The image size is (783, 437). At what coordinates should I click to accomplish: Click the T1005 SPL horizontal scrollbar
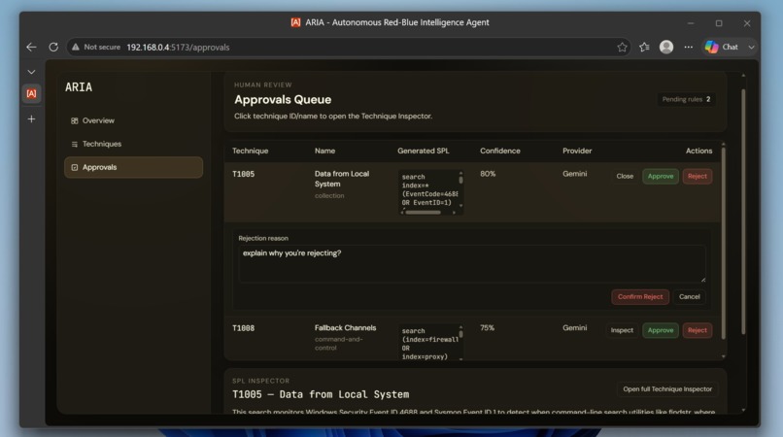(x=424, y=213)
